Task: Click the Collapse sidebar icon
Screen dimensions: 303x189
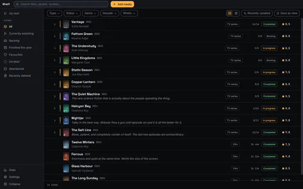Action: click(5, 184)
